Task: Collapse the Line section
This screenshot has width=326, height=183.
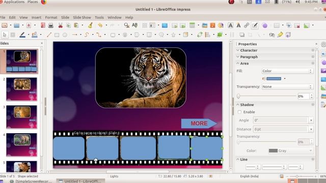Action: click(238, 159)
